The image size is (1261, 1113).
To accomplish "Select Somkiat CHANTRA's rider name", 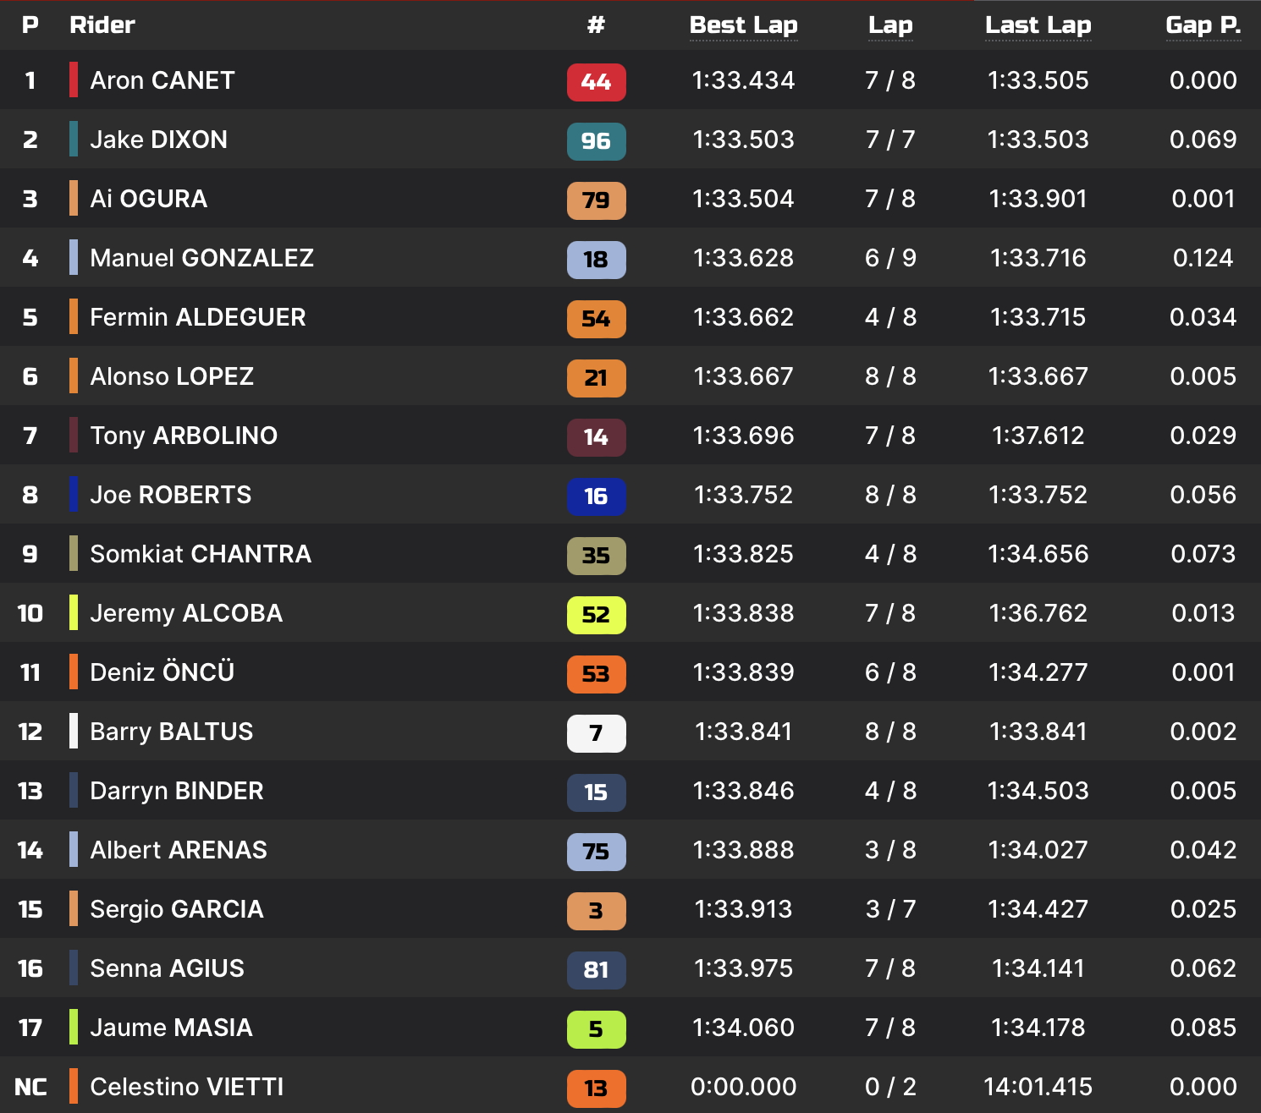I will click(x=201, y=554).
